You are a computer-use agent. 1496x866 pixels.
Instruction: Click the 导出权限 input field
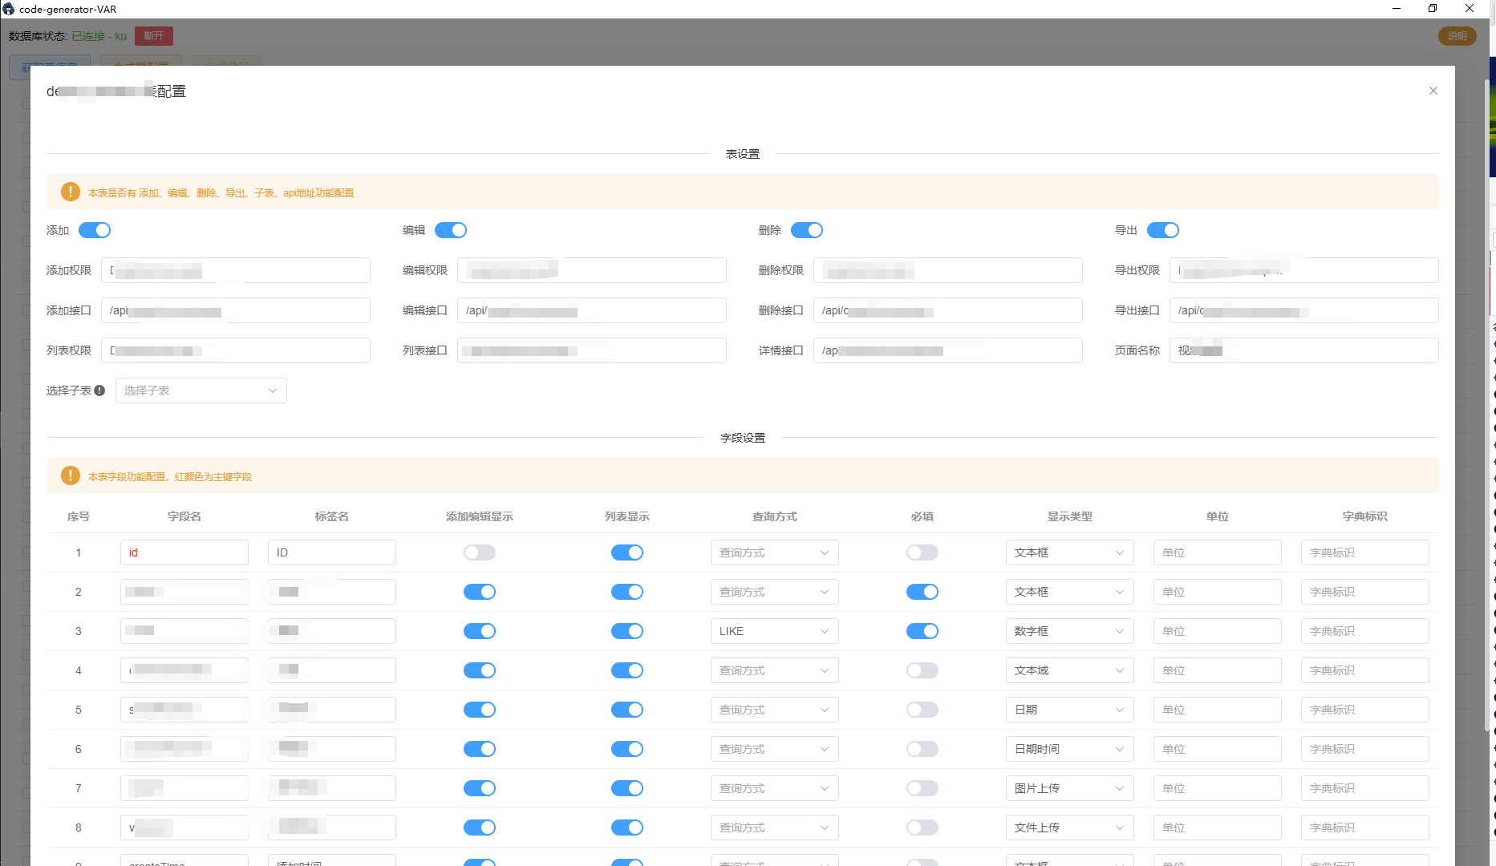pyautogui.click(x=1304, y=270)
